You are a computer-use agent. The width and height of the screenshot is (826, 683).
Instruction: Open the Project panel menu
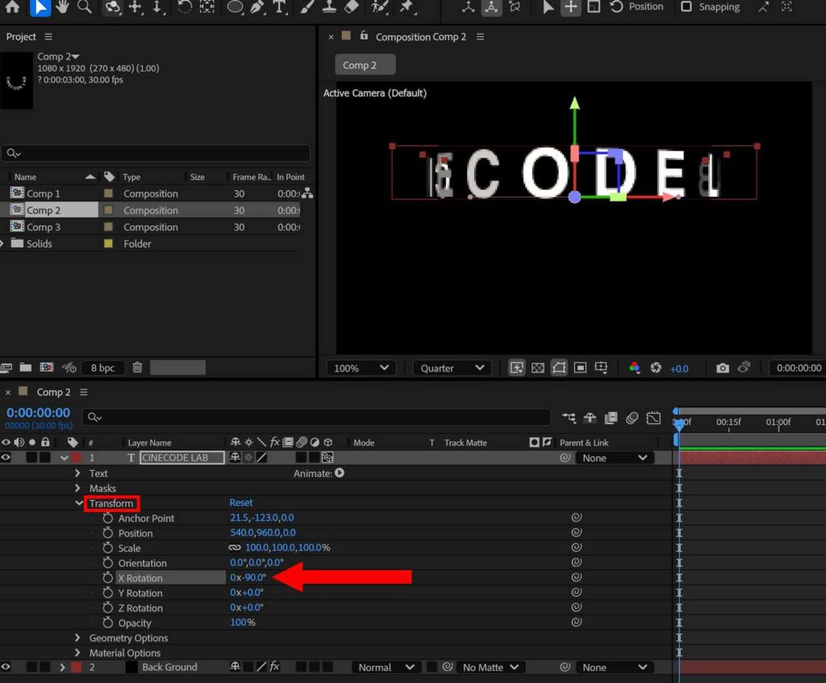tap(48, 36)
